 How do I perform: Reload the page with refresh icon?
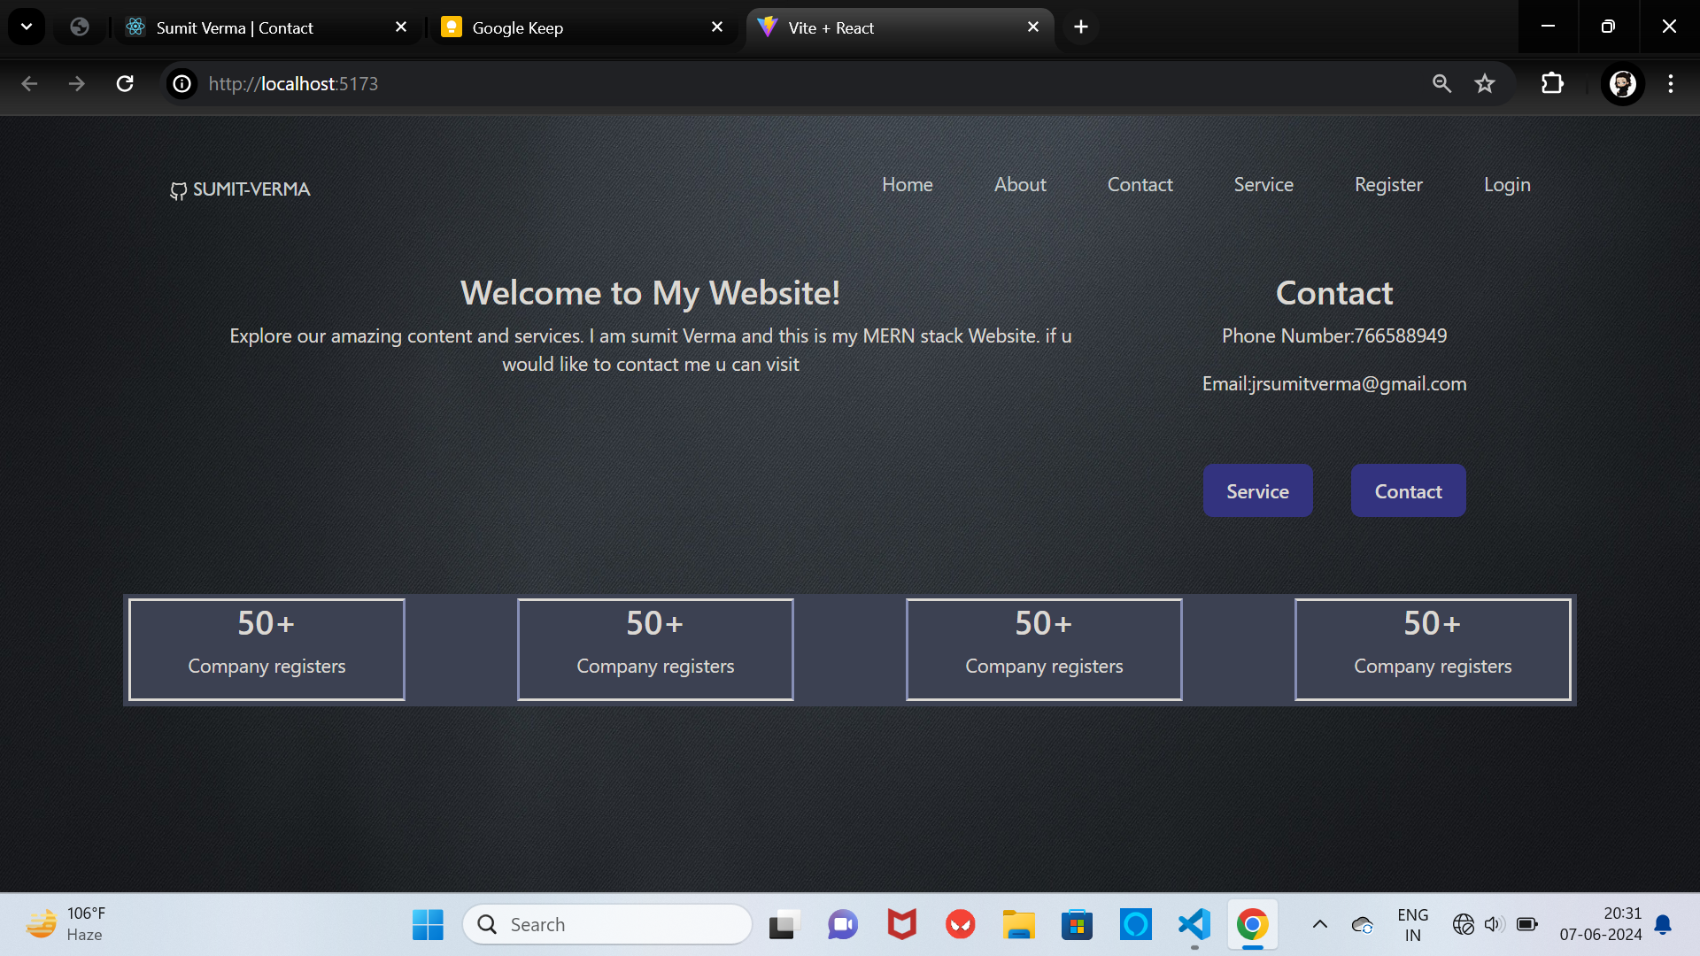125,83
